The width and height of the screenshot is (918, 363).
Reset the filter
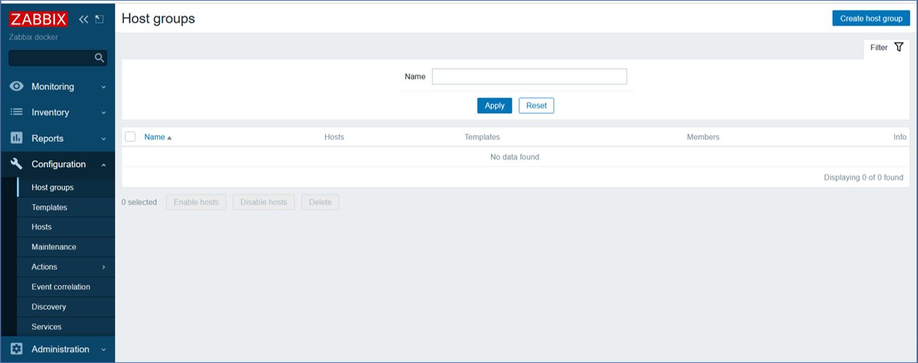click(x=536, y=106)
